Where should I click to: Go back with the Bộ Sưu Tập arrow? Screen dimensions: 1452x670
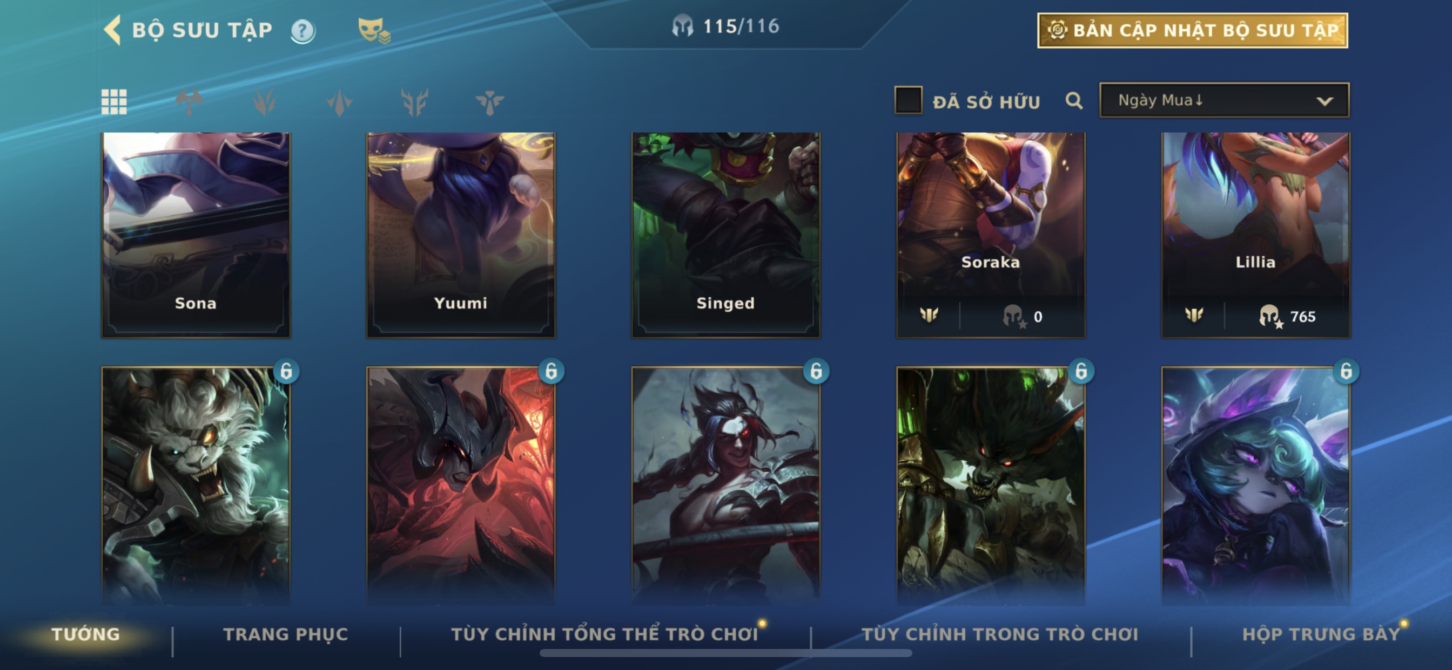pyautogui.click(x=112, y=30)
